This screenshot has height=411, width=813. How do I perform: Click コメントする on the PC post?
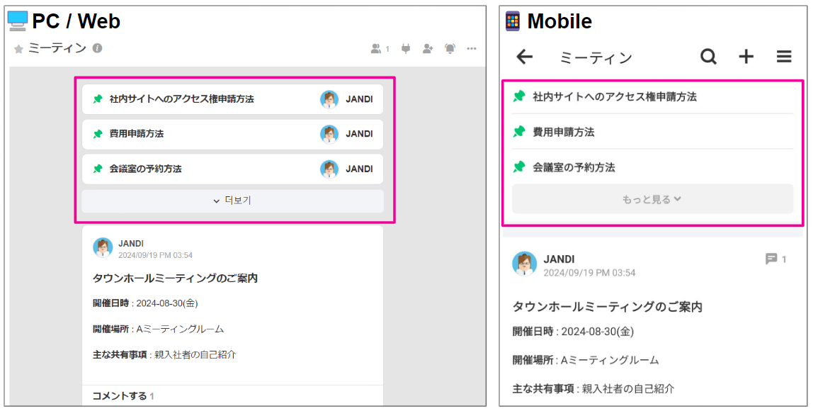pyautogui.click(x=119, y=396)
